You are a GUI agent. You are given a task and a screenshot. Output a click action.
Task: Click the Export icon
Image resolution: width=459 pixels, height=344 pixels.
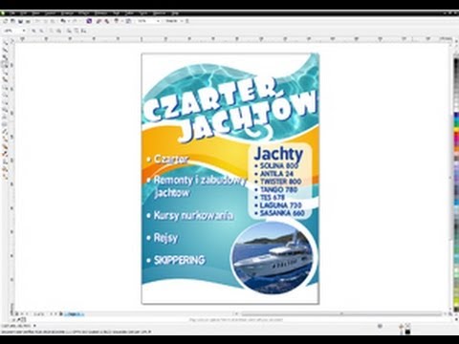(107, 21)
